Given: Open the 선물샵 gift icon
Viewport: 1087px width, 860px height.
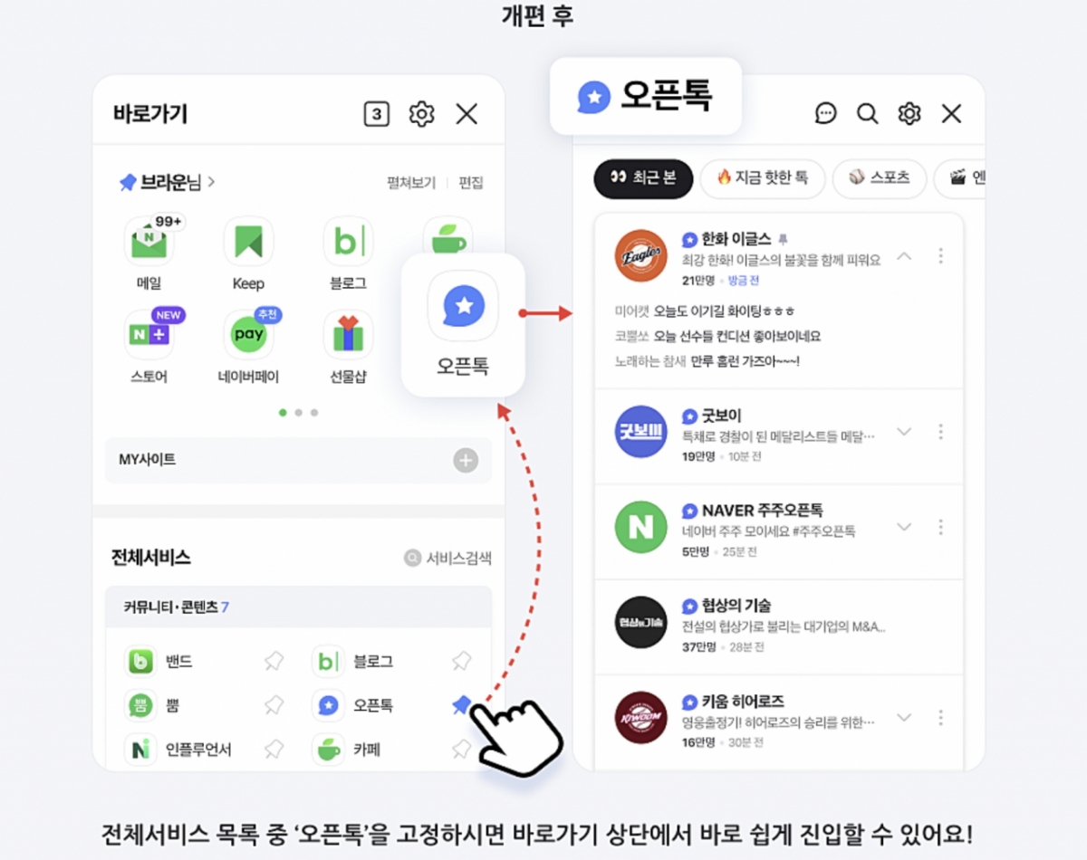Looking at the screenshot, I should [x=348, y=334].
